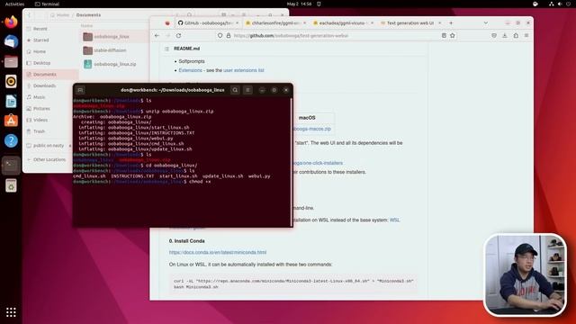The image size is (576, 324).
Task: Toggle reader view in Firefox address bar
Action: pyautogui.click(x=444, y=36)
